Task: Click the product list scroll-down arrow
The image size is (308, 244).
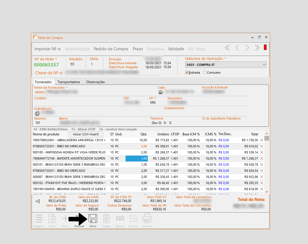Action: (x=267, y=192)
